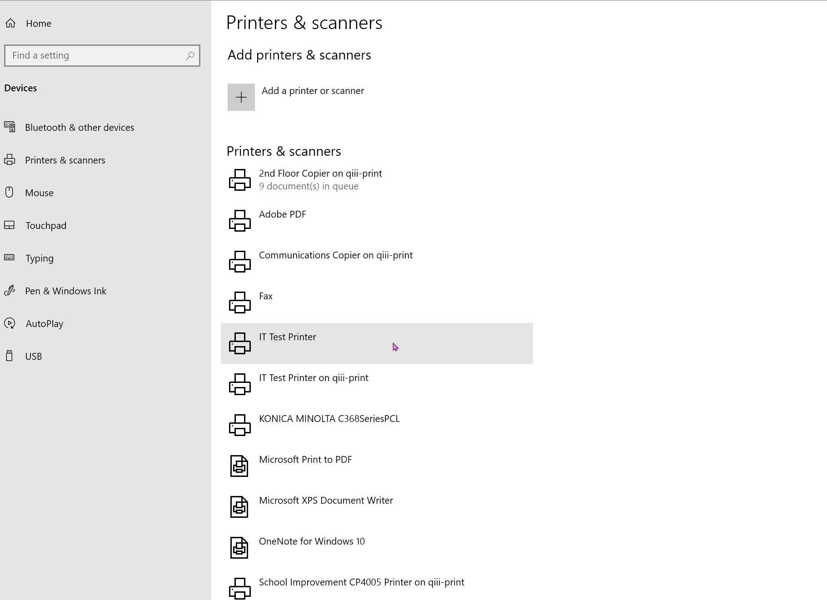
Task: Click the Home icon in the sidebar
Action: tap(10, 23)
